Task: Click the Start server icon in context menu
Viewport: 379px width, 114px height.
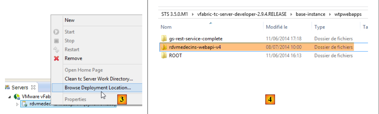Action: [x=56, y=32]
